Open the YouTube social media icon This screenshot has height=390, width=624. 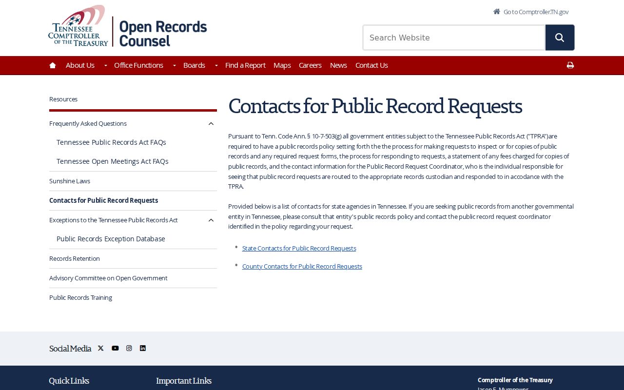click(115, 348)
